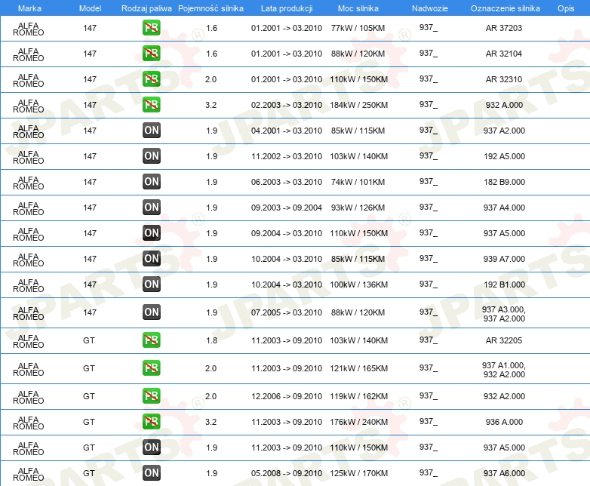Click engine codes 937 A1.000, 932 A2.000
Viewport: 590px width, 486px height.
pos(504,369)
